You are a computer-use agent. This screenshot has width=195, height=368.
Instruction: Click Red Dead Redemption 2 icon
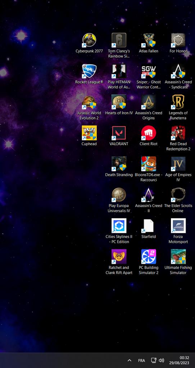[x=178, y=133]
